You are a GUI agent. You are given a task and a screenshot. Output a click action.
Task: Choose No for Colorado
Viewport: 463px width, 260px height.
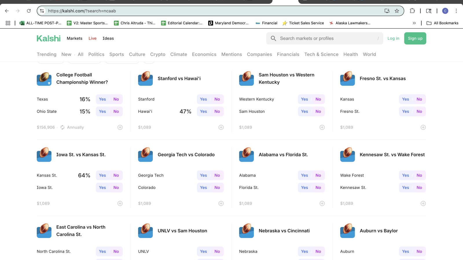point(217,188)
